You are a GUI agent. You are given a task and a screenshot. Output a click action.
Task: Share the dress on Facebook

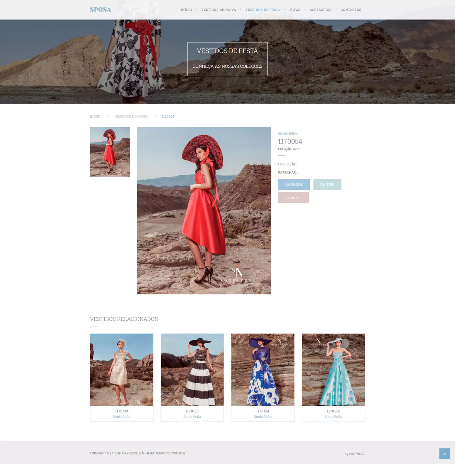tap(294, 184)
